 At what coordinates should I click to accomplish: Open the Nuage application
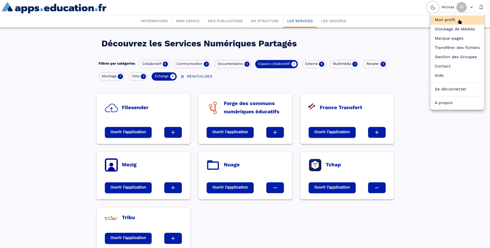(230, 187)
